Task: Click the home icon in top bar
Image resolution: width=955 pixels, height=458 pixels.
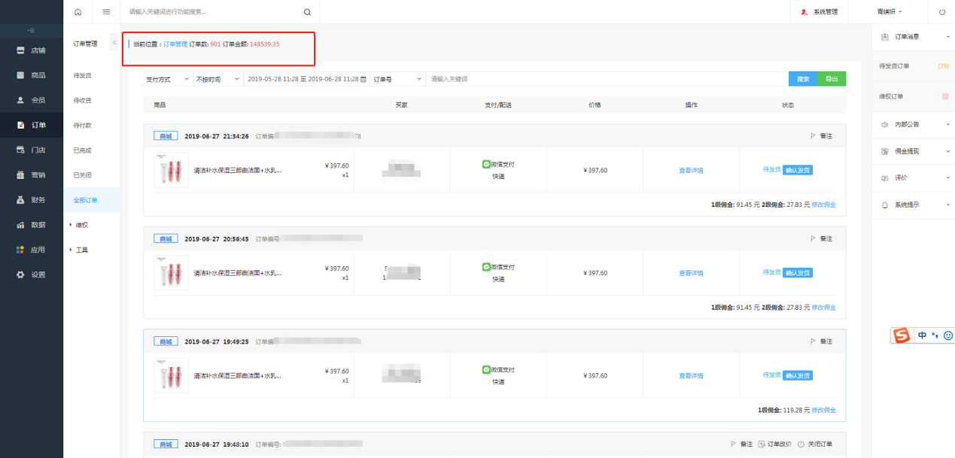Action: 78,12
